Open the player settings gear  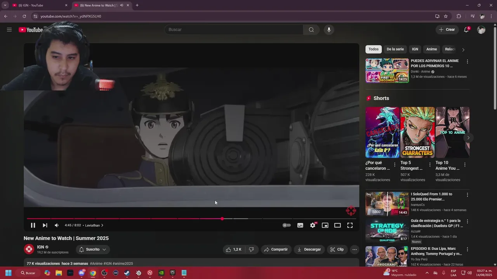313,225
